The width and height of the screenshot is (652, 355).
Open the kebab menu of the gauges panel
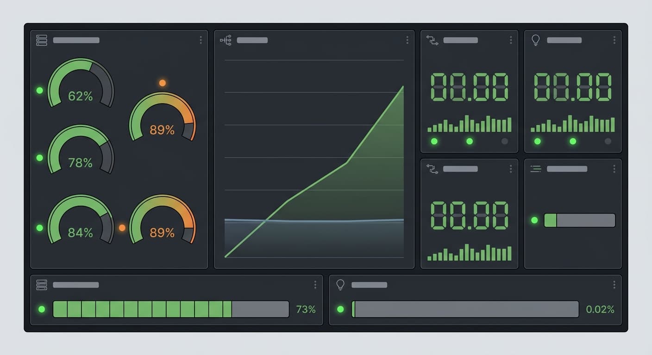coord(201,40)
